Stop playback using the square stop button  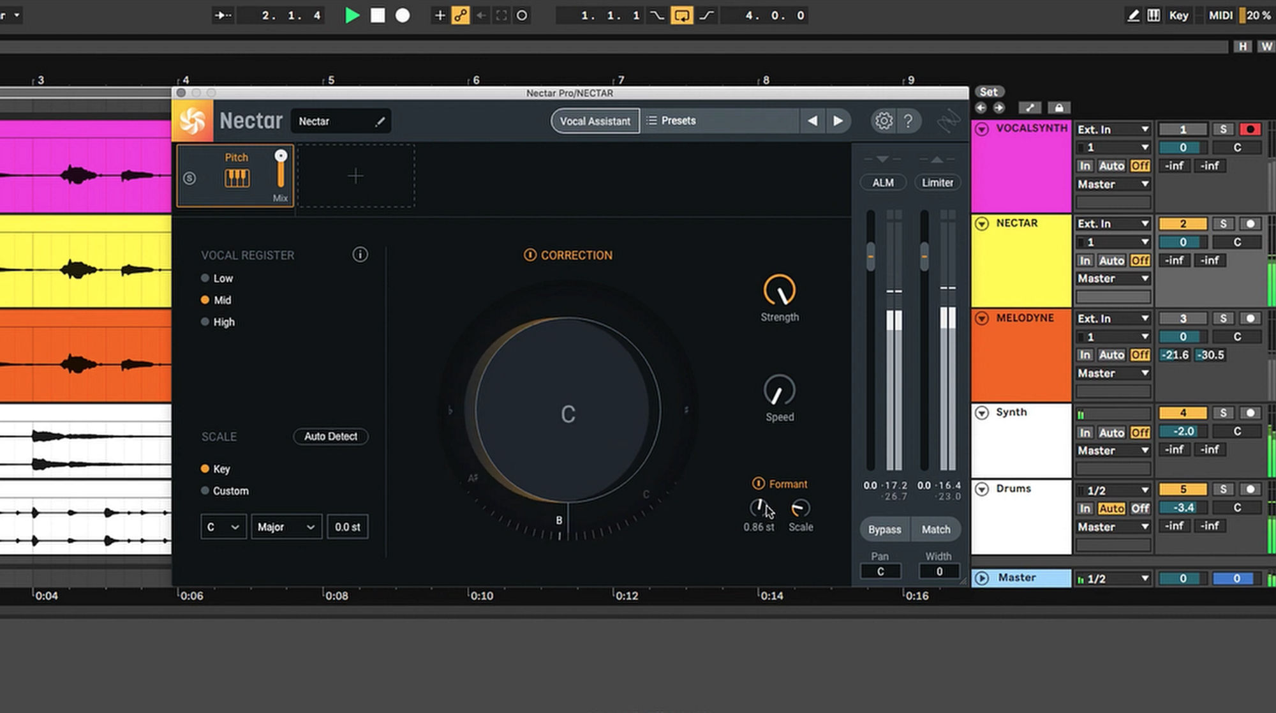[x=378, y=15]
